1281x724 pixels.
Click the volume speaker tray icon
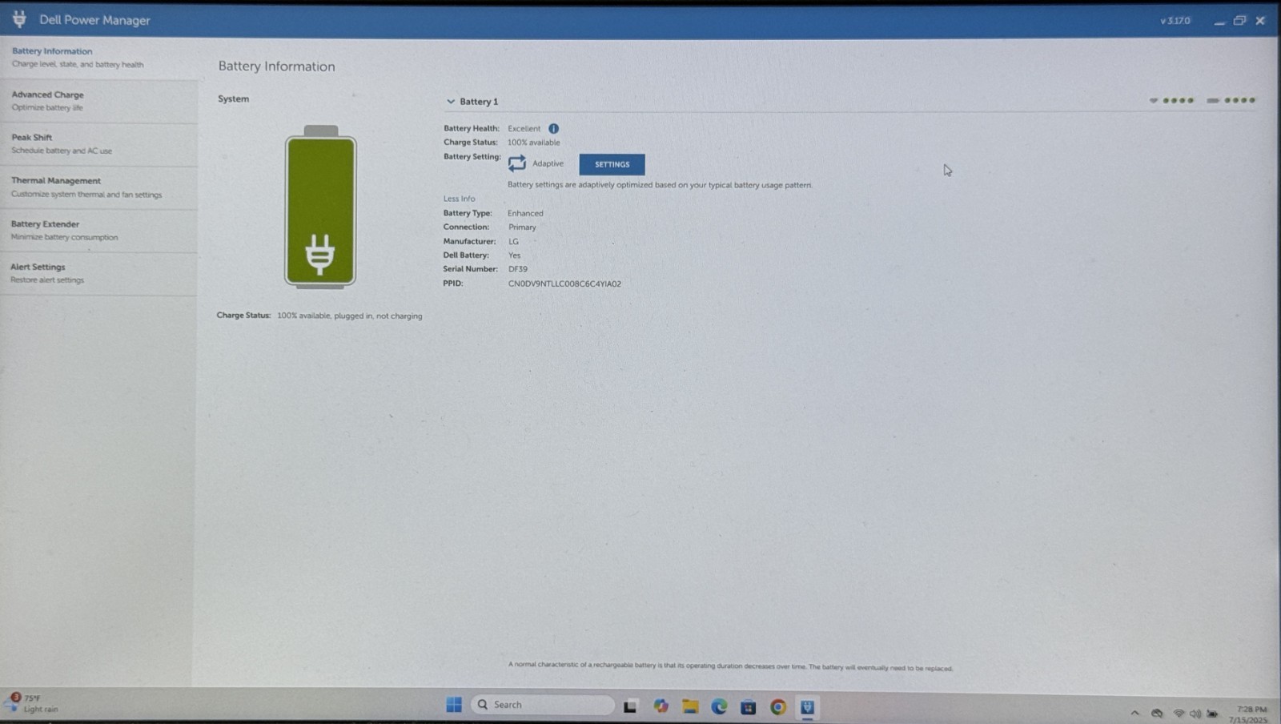click(1195, 713)
